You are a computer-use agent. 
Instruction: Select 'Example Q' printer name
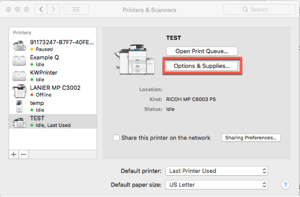(x=44, y=58)
